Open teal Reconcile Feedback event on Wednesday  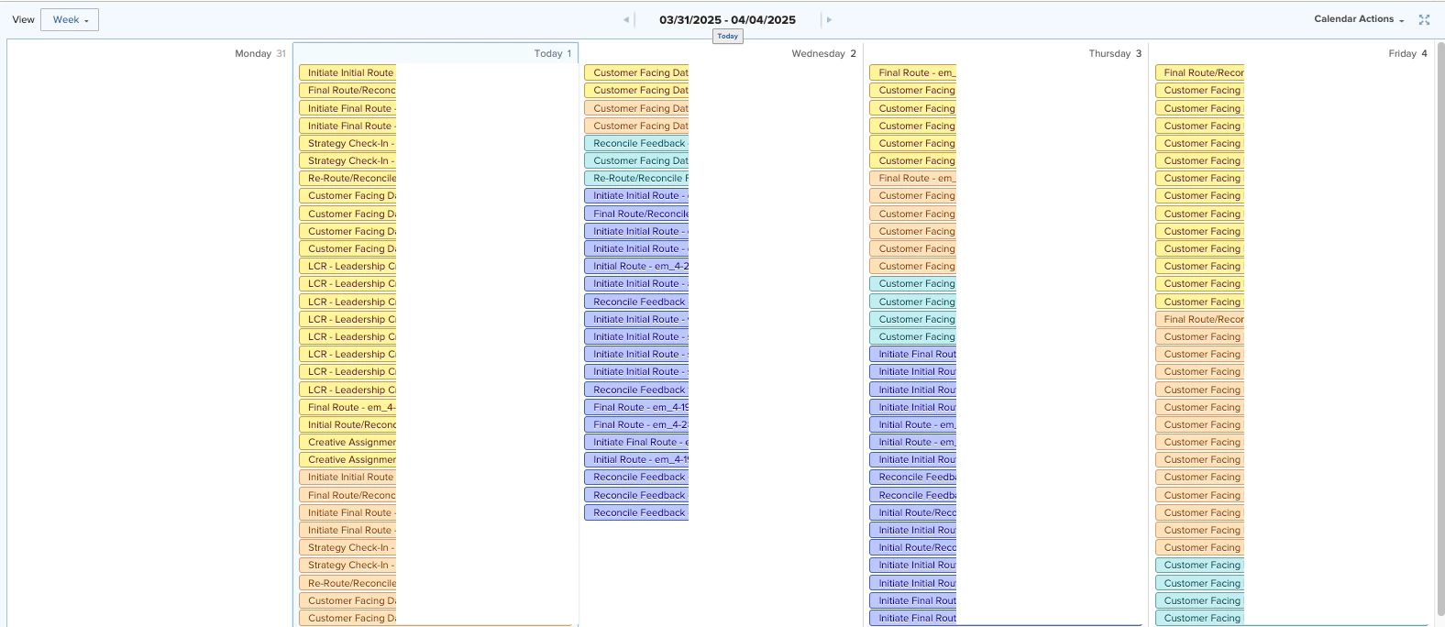[x=636, y=143]
